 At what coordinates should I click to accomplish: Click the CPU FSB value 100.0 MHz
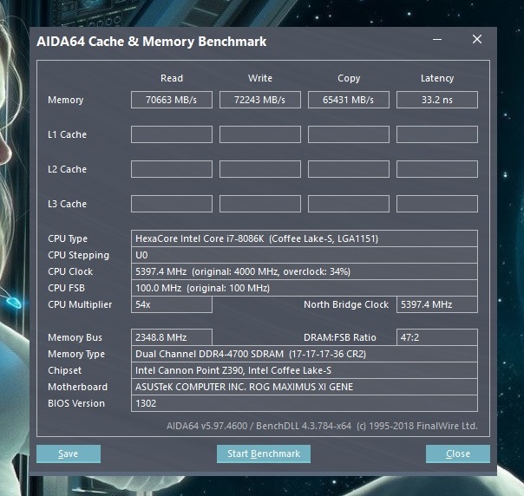pyautogui.click(x=305, y=288)
